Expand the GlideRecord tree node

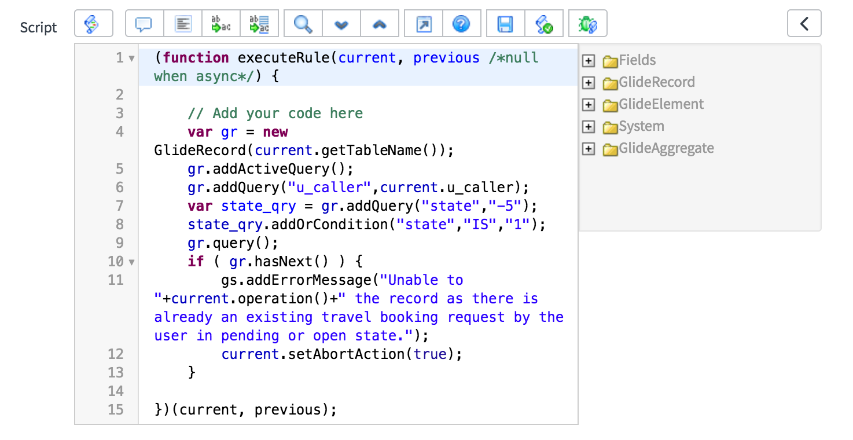(589, 82)
